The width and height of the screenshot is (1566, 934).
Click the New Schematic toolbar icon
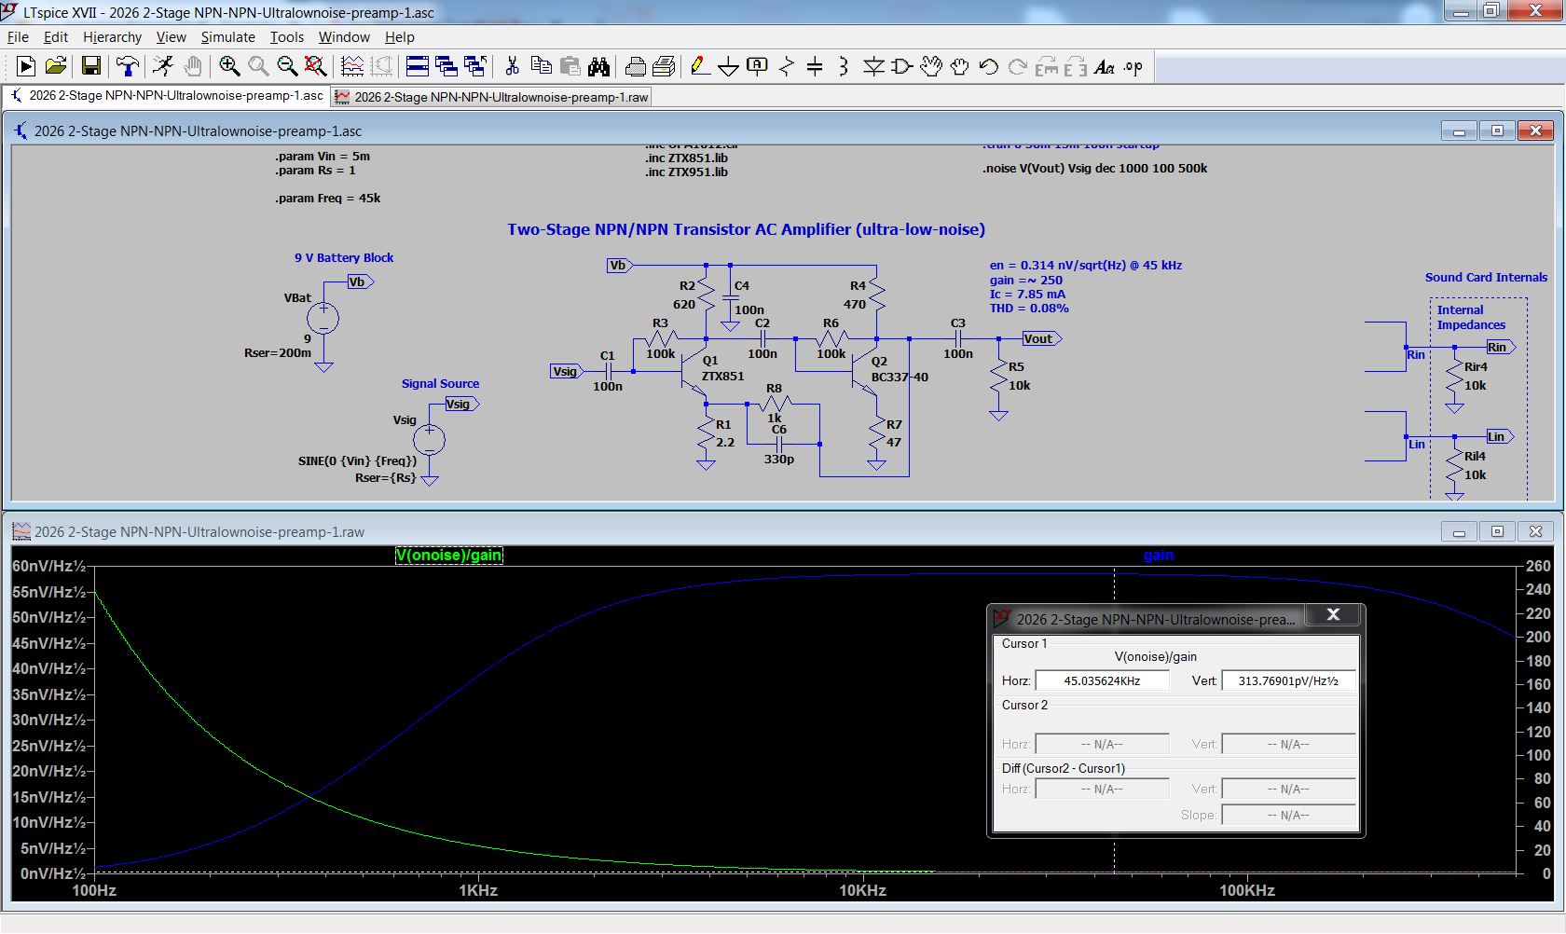tap(26, 66)
